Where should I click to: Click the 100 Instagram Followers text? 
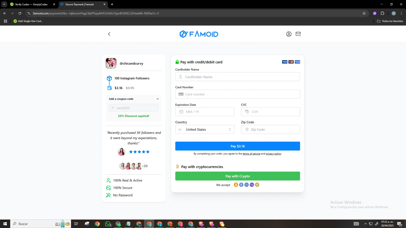[x=132, y=78]
